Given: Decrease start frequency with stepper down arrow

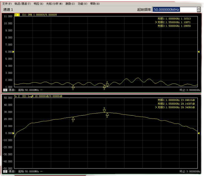Looking at the screenshot, I should 199,11.
